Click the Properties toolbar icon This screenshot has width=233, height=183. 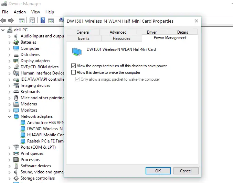32,21
